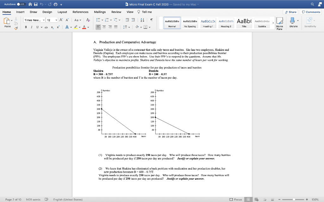Image resolution: width=324 pixels, height=202 pixels.
Task: Switch to Outline view icon
Action: click(x=265, y=199)
